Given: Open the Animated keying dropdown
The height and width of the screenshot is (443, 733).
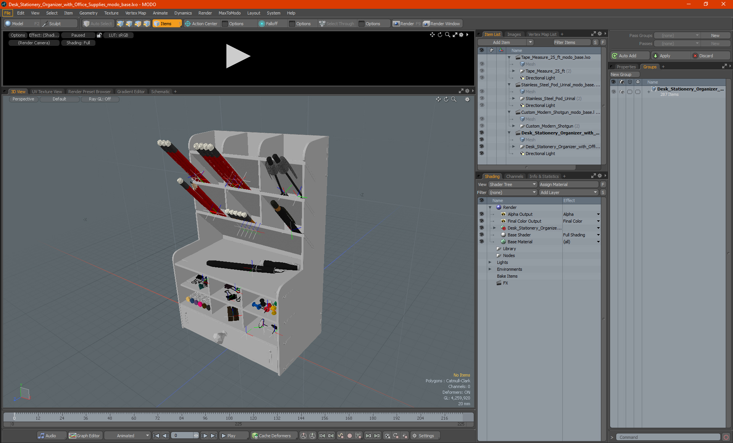Looking at the screenshot, I should [128, 436].
